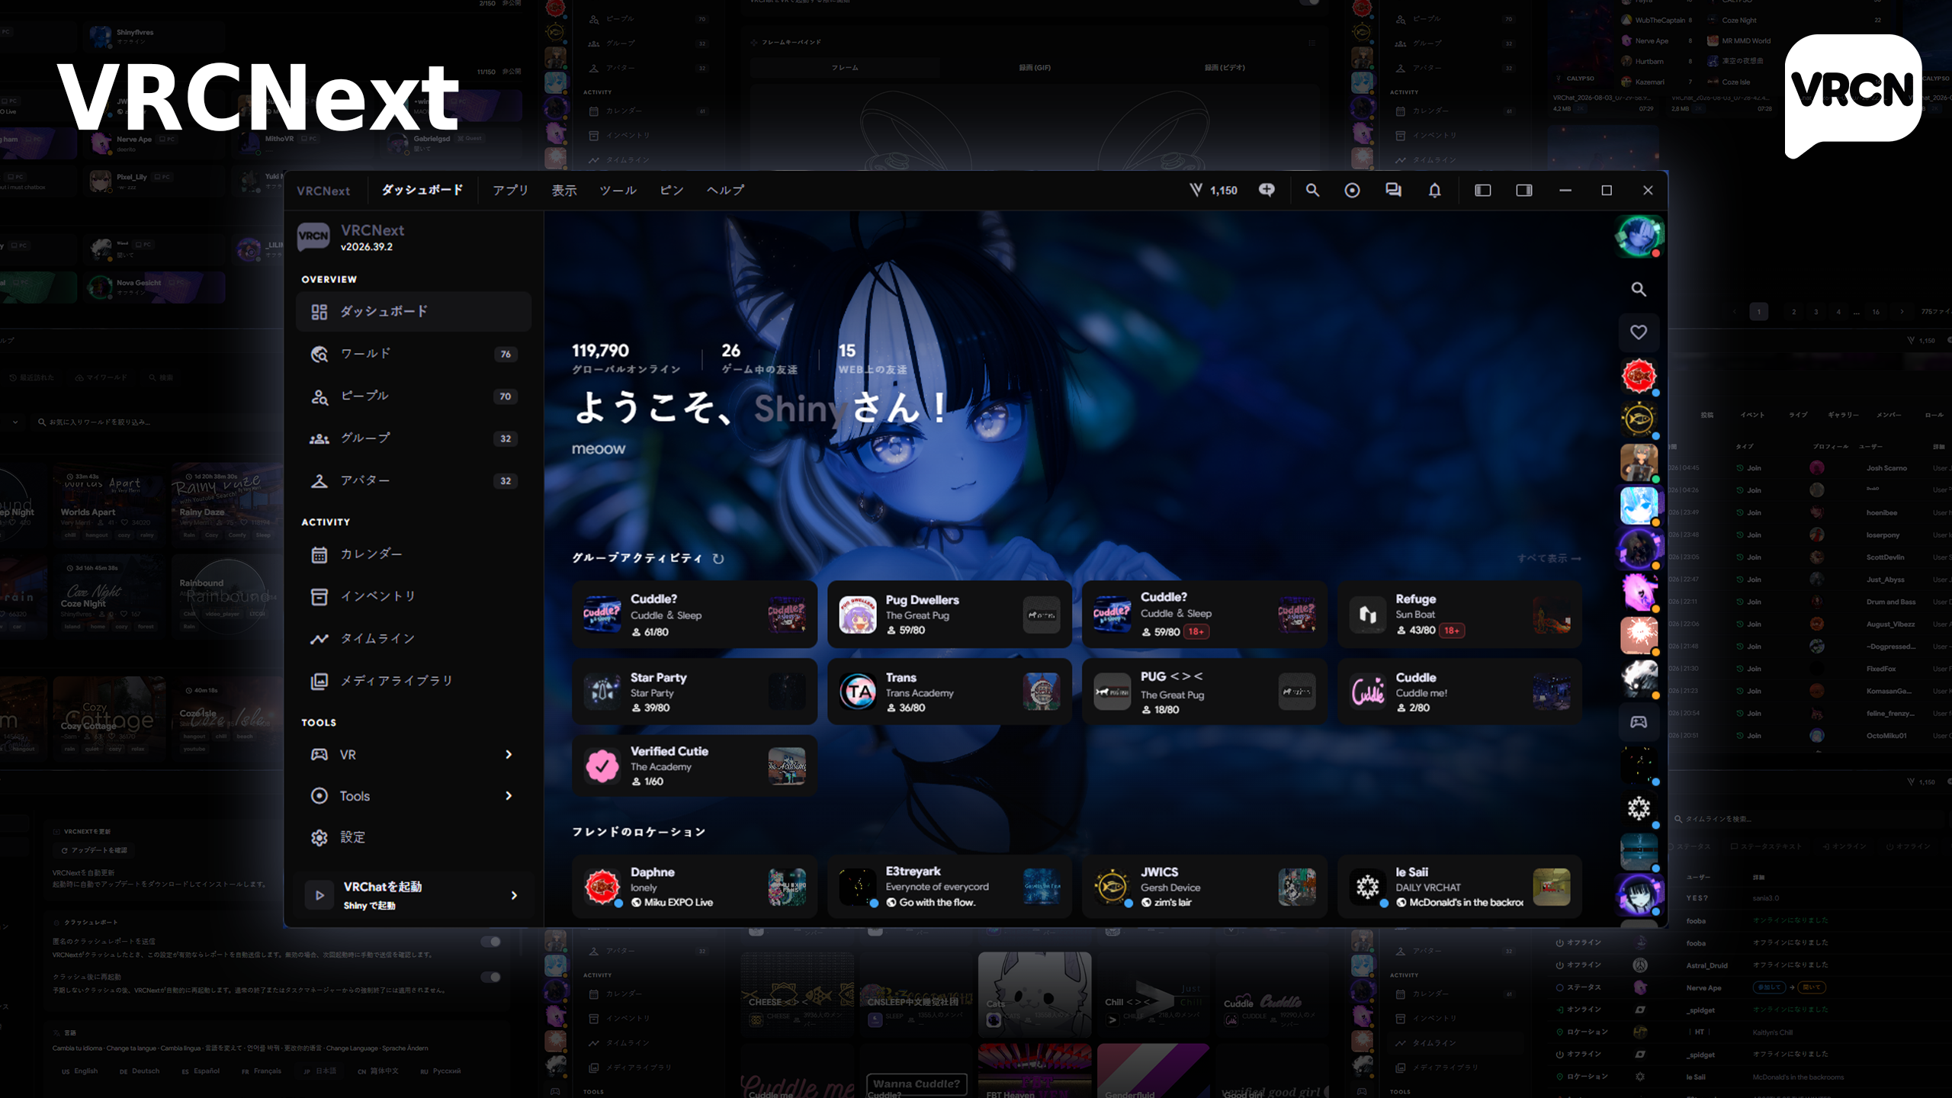Open the notifications bell icon
The image size is (1952, 1098).
pos(1434,190)
